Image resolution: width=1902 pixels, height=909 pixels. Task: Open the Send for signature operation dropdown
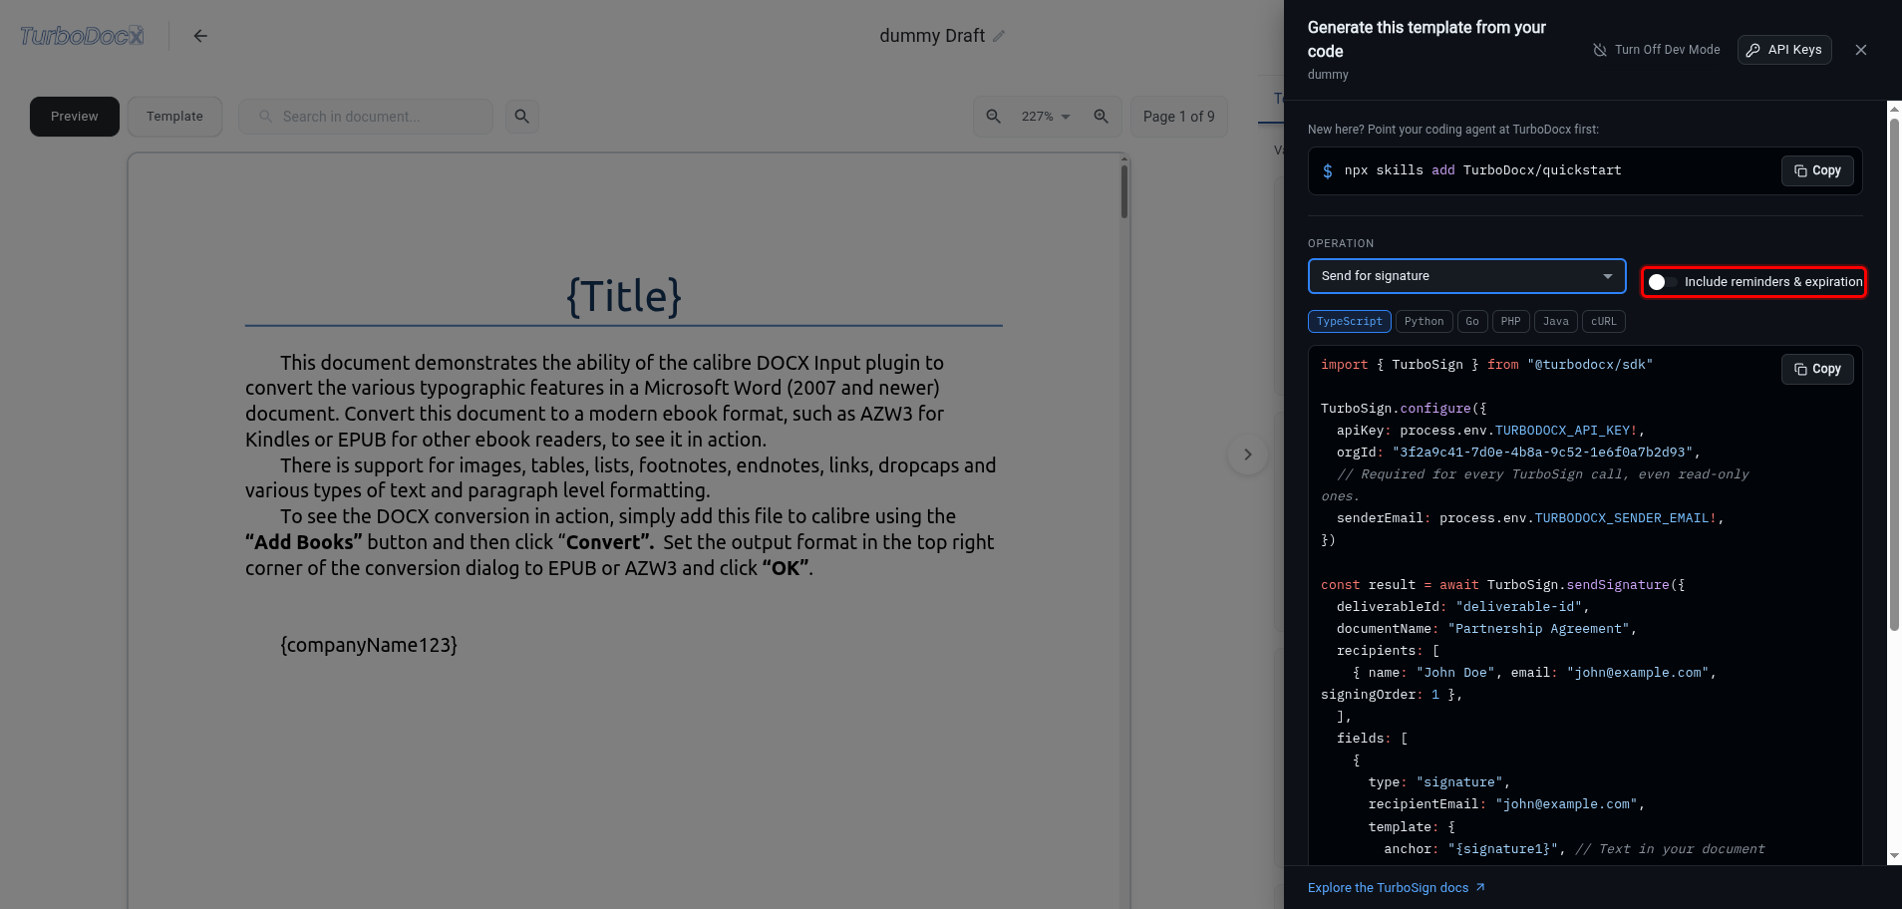[1466, 276]
